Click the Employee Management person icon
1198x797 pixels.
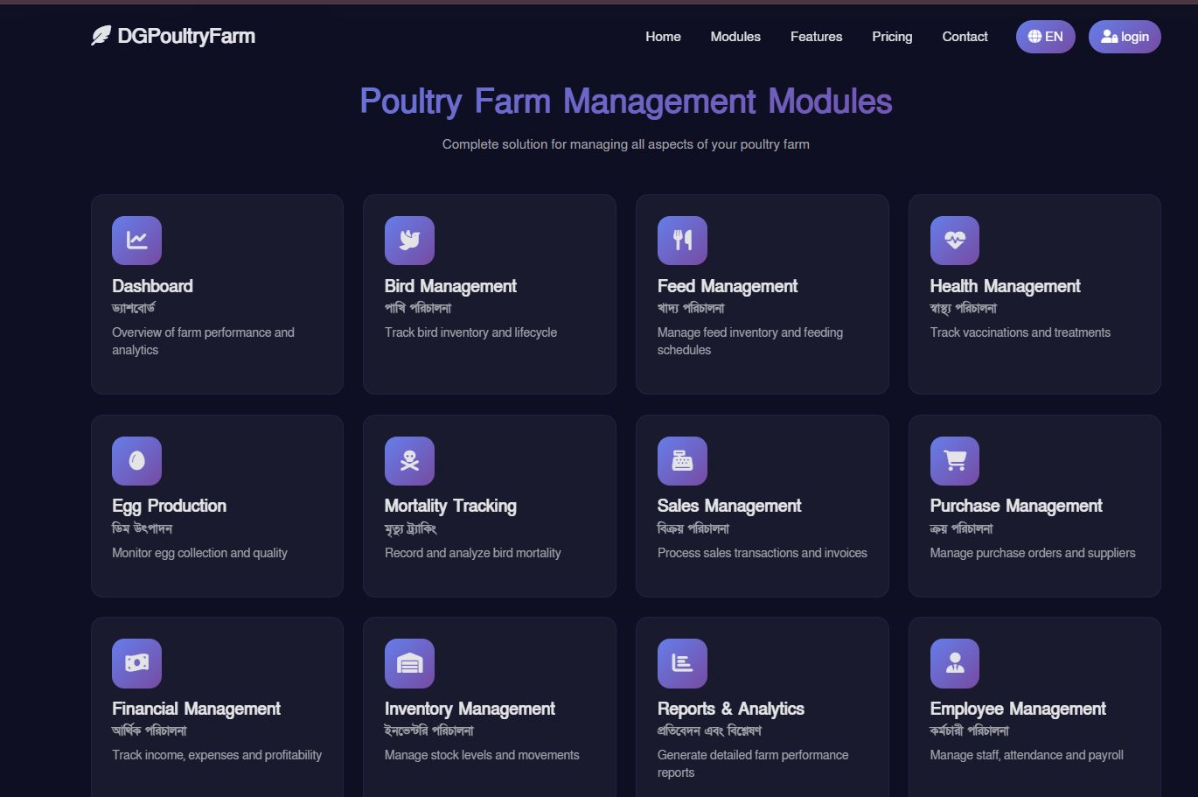[x=955, y=663]
